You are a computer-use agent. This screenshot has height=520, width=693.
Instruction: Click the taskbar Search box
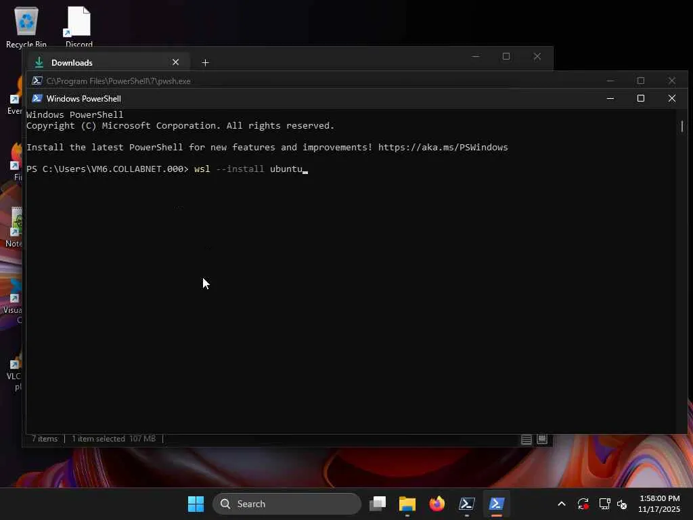[x=287, y=504]
